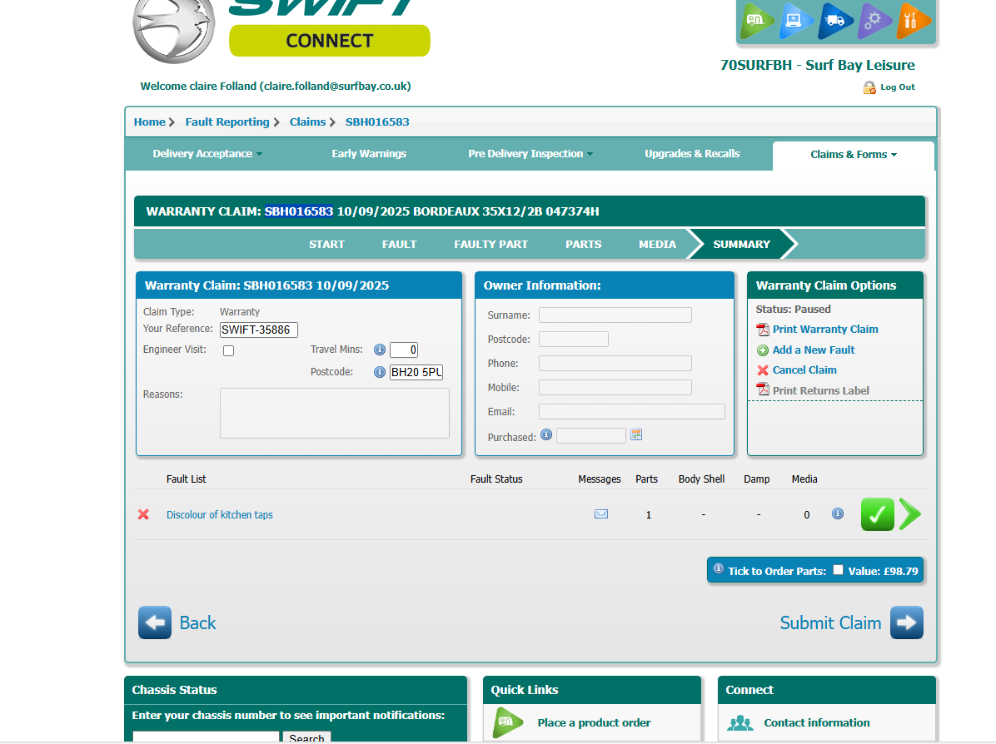Screen dimensions: 996x744
Task: Click Print Returns Label link
Action: [820, 391]
